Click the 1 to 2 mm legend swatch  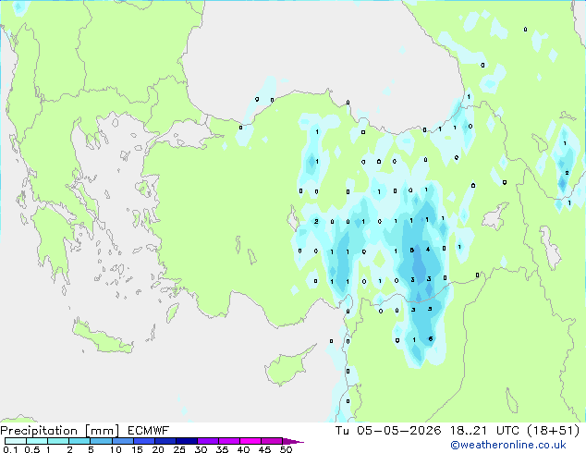(58, 441)
